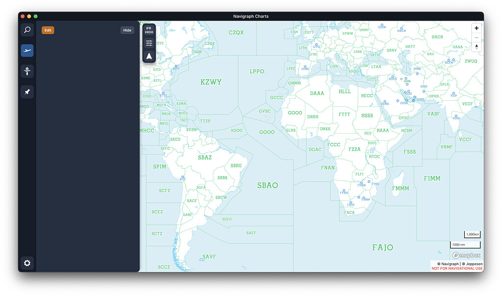Viewport: 502px width, 296px height.
Task: Open the airports tower panel in the sidebar
Action: coord(27,71)
